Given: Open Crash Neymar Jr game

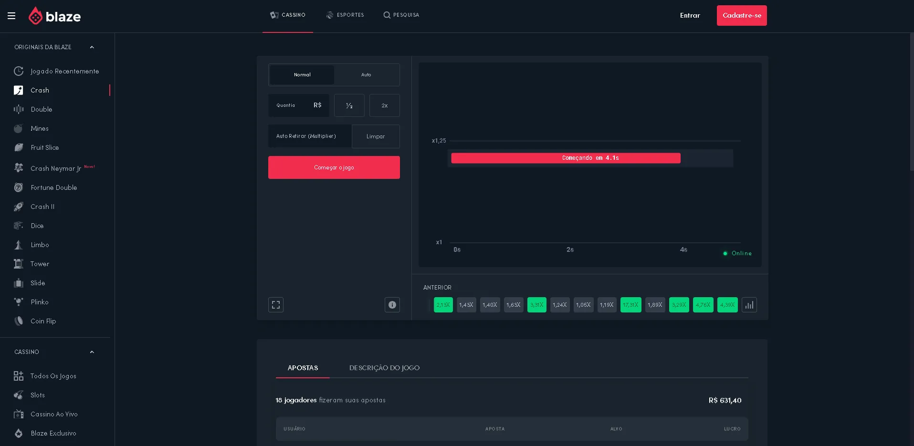Looking at the screenshot, I should 55,168.
